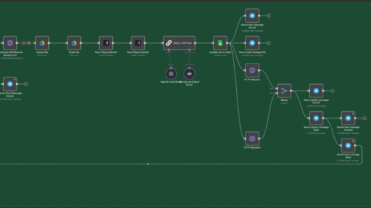
Task: Open the Share file Google Drive node
Action: coord(74,43)
